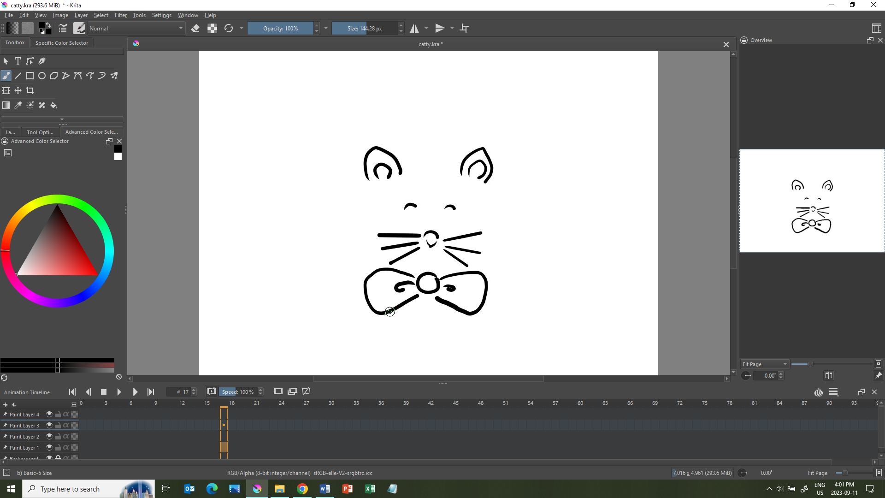
Task: Play the animation
Action: tap(119, 392)
